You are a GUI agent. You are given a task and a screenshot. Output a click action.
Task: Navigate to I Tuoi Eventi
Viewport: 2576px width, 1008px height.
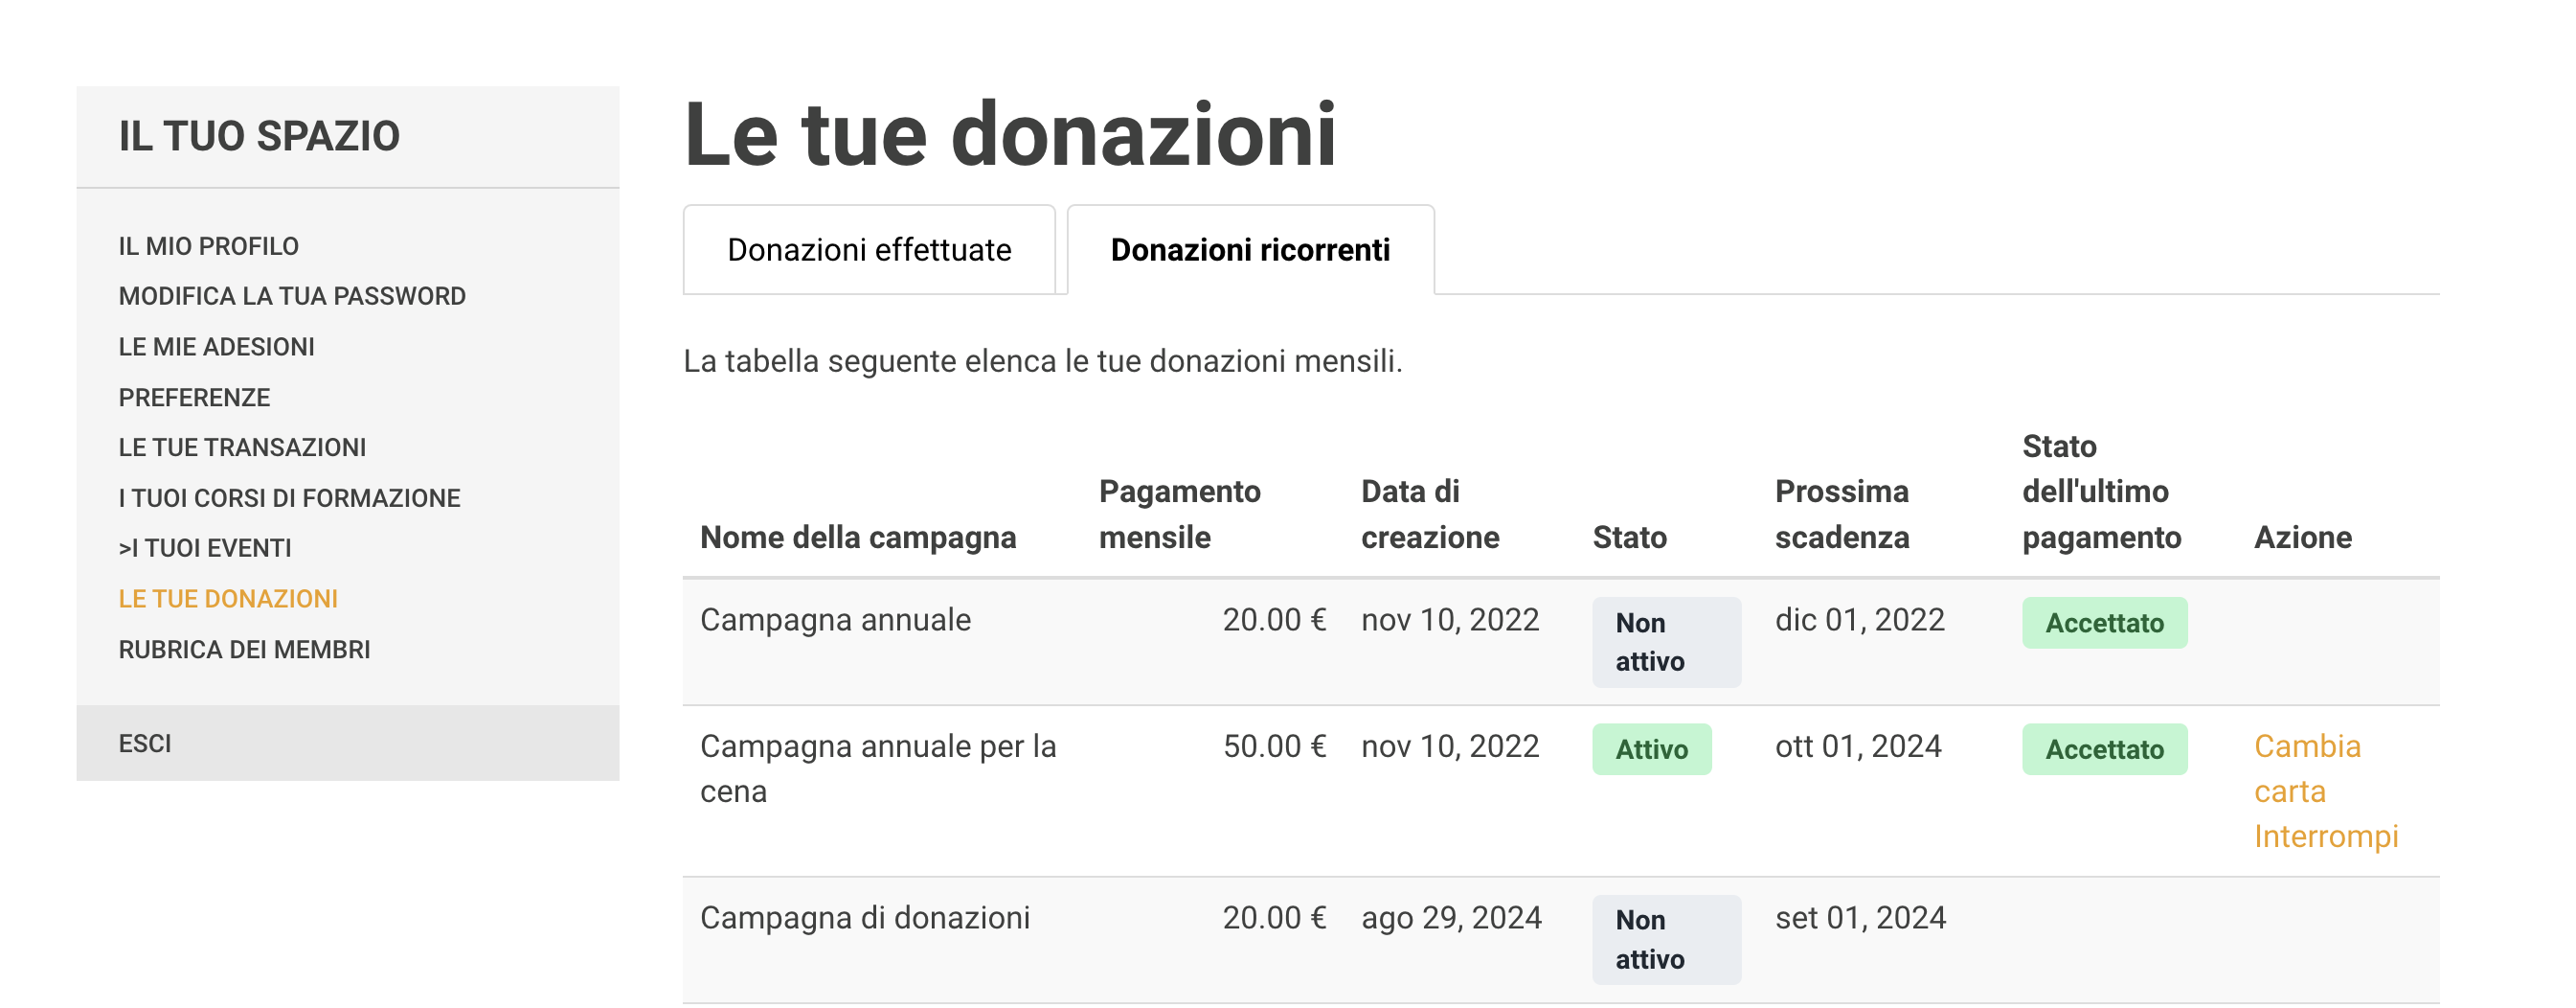(205, 547)
